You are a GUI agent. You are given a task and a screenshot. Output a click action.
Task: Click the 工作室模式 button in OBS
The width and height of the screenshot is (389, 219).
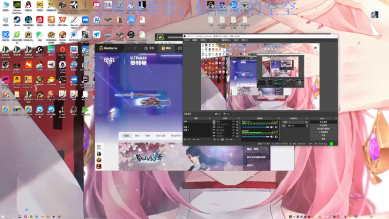(x=323, y=132)
